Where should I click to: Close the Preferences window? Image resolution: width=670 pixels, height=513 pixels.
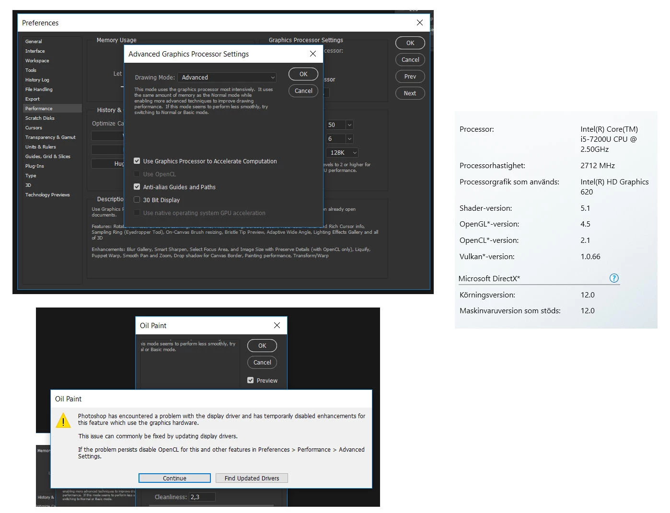[420, 23]
